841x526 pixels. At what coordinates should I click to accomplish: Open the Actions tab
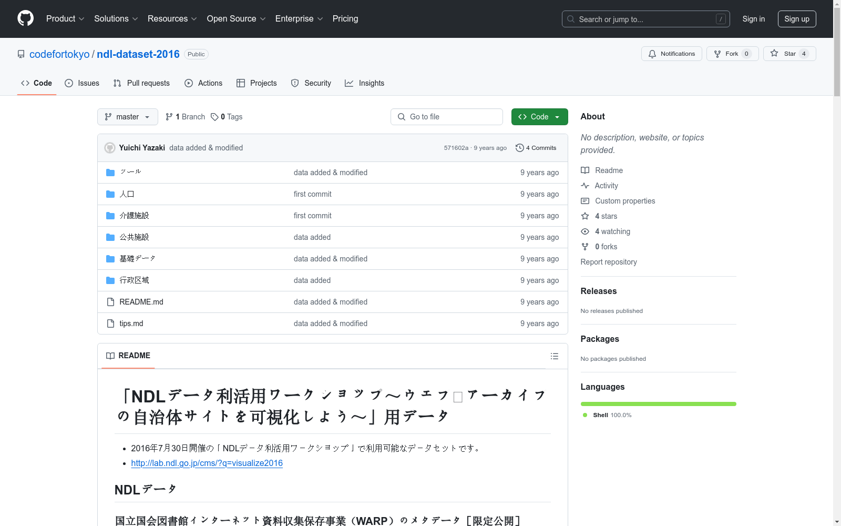[x=203, y=83]
